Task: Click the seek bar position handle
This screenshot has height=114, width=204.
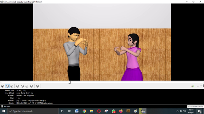Action: [69, 82]
